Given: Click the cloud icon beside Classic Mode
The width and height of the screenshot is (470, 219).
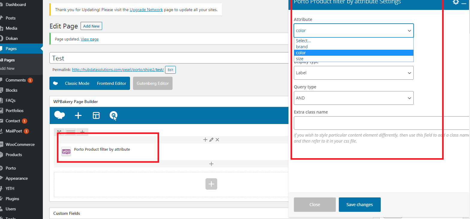Looking at the screenshot, I should pyautogui.click(x=55, y=83).
